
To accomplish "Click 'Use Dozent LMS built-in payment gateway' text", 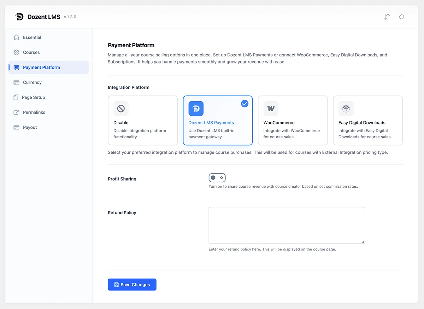I will [x=211, y=134].
